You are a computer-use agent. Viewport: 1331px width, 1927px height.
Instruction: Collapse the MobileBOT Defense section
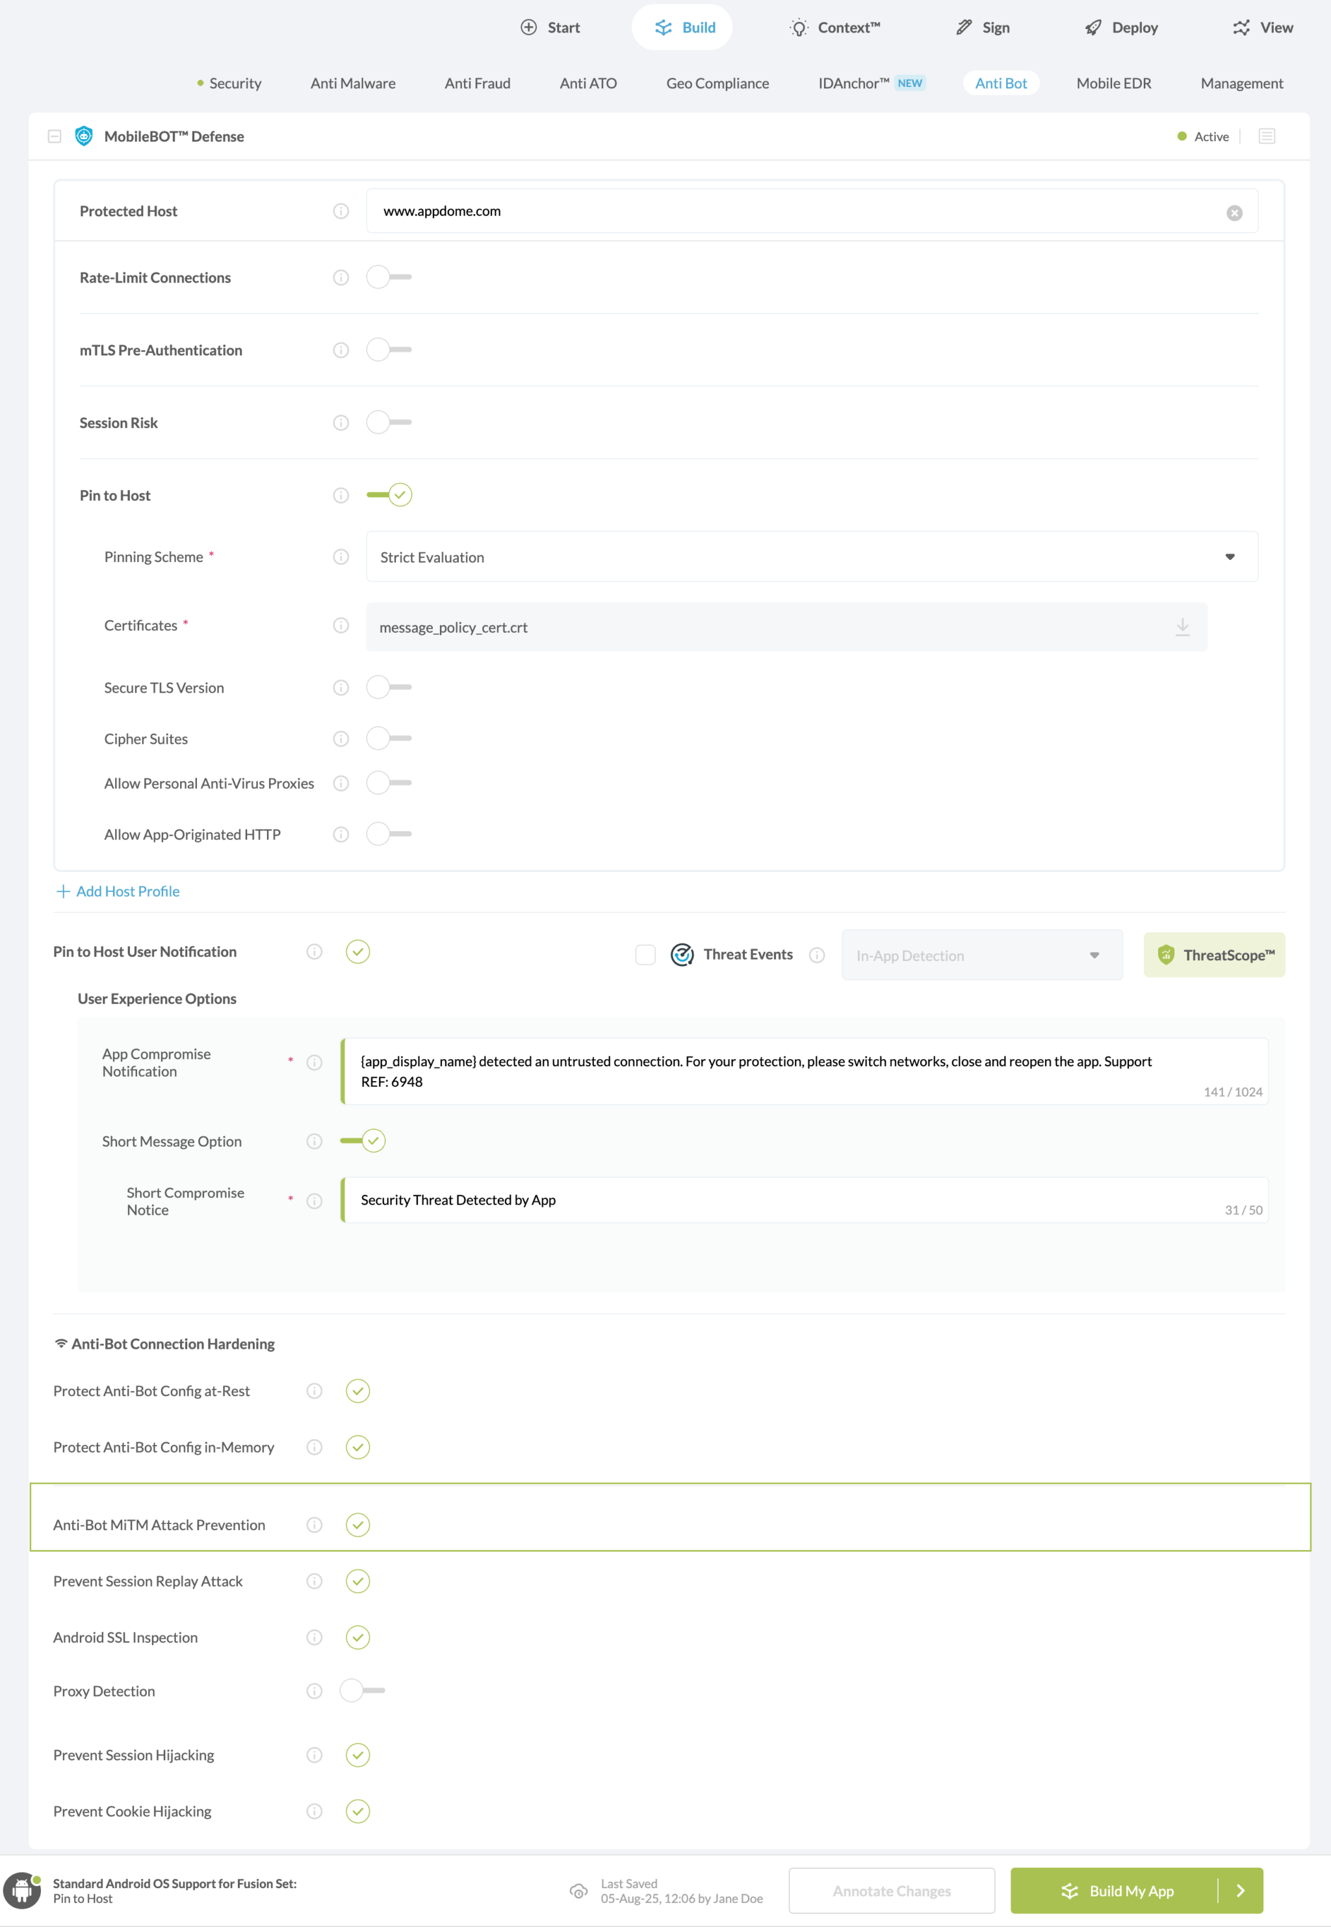click(x=55, y=136)
